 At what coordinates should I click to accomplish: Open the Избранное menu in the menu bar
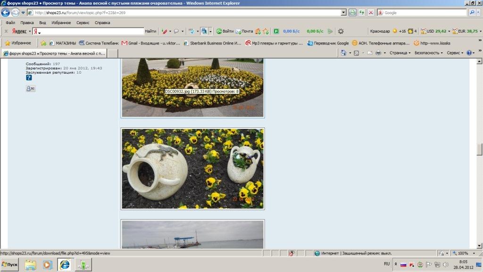click(61, 23)
